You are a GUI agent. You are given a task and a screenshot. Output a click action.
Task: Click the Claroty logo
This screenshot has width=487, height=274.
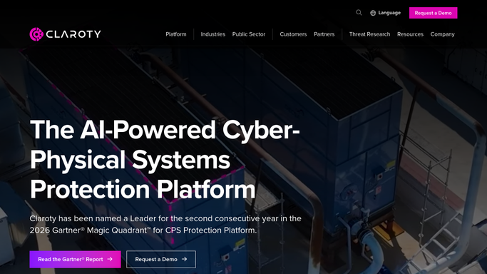[65, 34]
